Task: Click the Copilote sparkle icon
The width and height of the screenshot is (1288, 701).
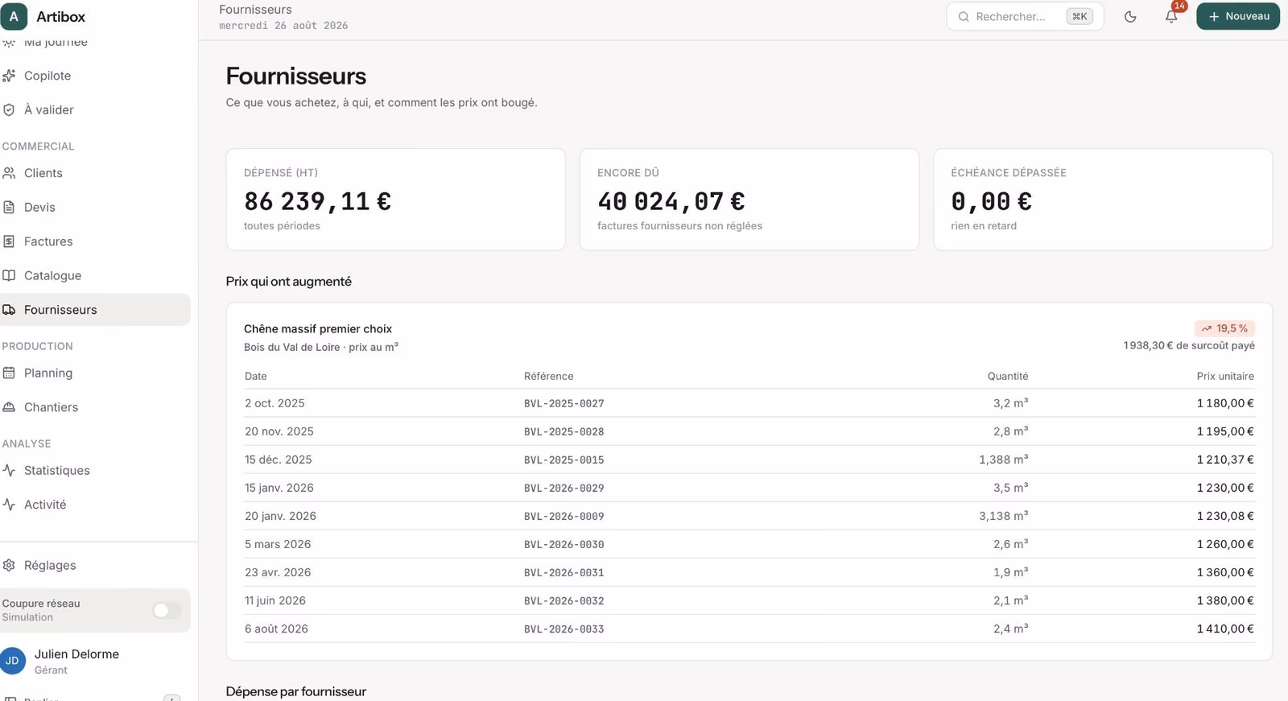Action: click(9, 76)
